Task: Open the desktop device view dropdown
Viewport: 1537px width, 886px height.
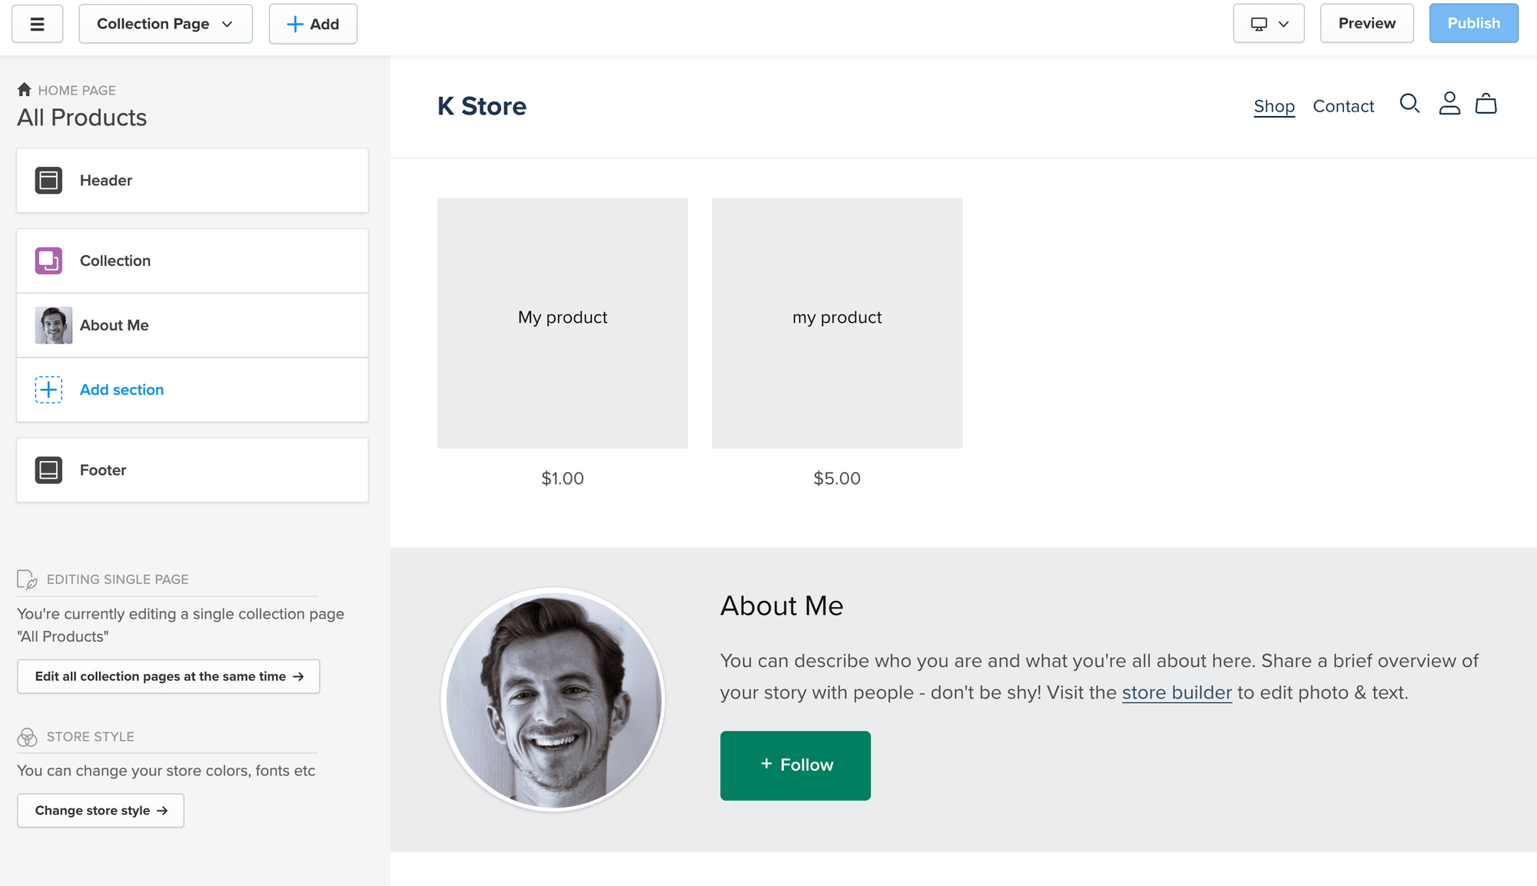Action: pos(1268,24)
